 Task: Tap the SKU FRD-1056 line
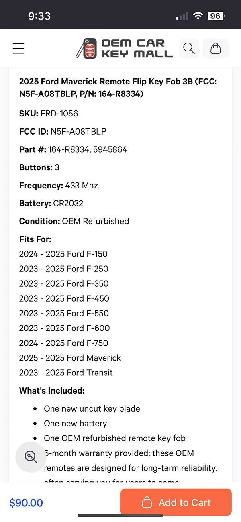[x=49, y=114]
